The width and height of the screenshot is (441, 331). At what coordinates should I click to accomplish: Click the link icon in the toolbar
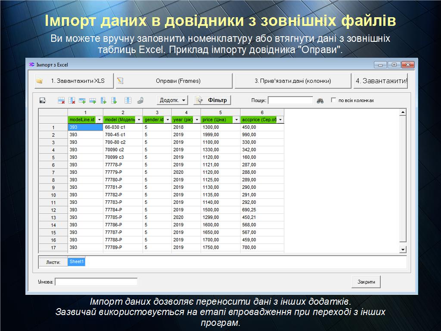[140, 100]
